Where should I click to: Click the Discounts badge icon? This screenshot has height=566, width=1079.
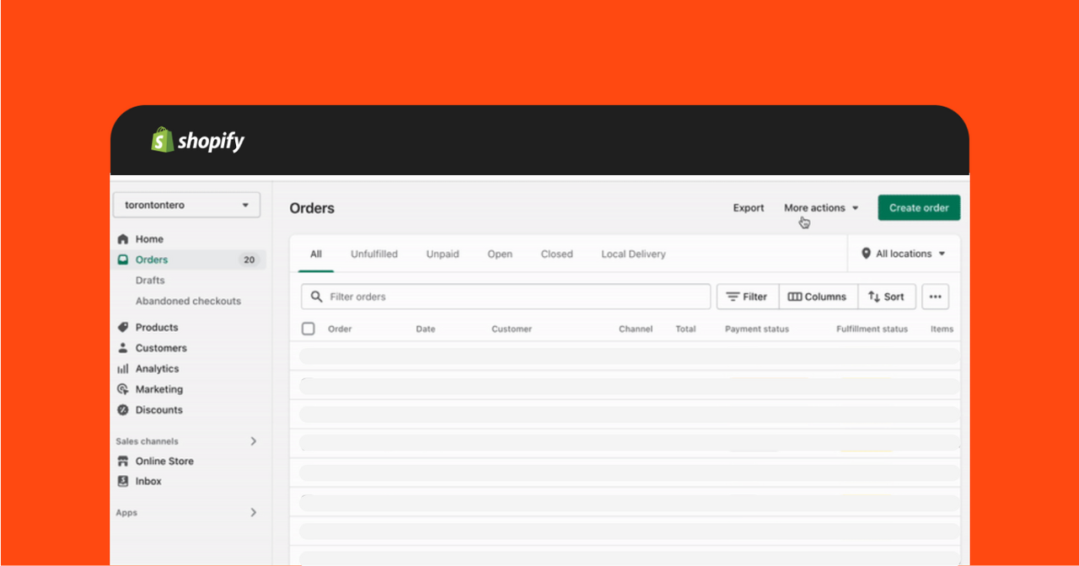point(123,410)
